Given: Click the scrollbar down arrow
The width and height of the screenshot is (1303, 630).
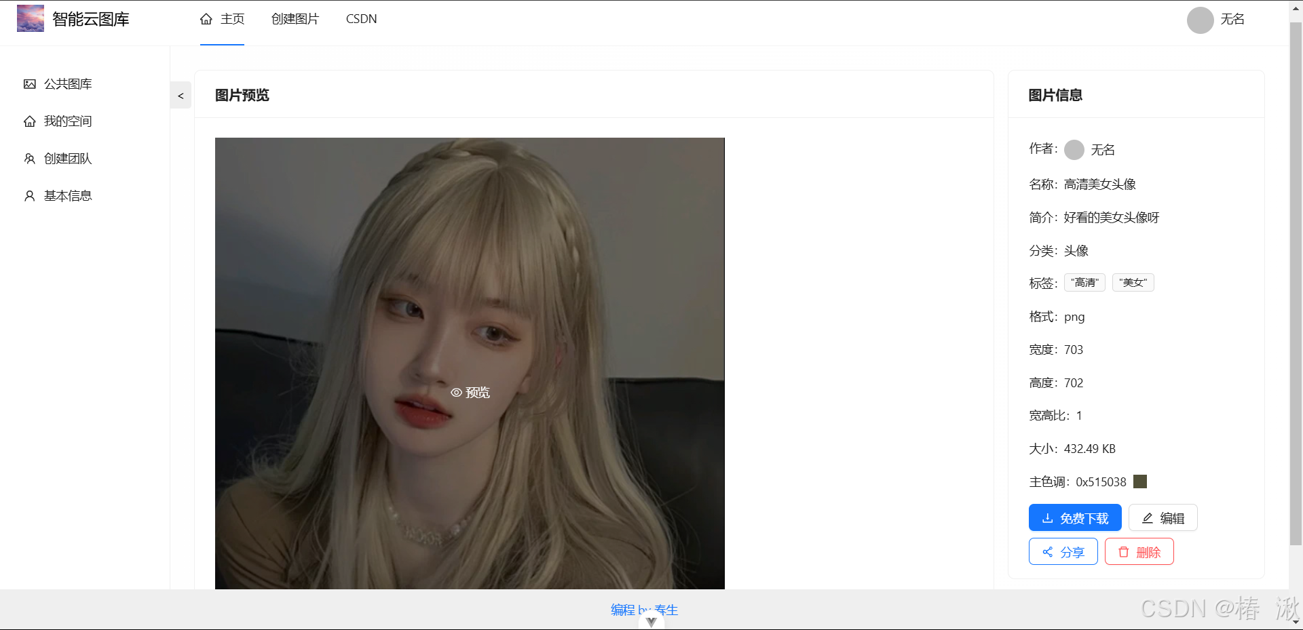Looking at the screenshot, I should 1296,622.
